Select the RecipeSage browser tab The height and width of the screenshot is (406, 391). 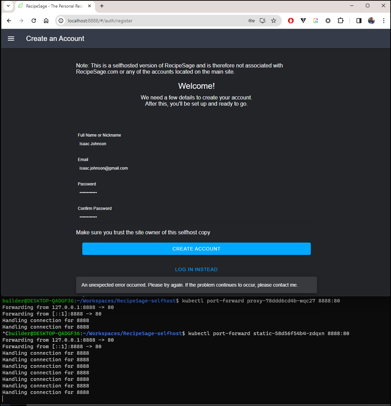(x=54, y=6)
